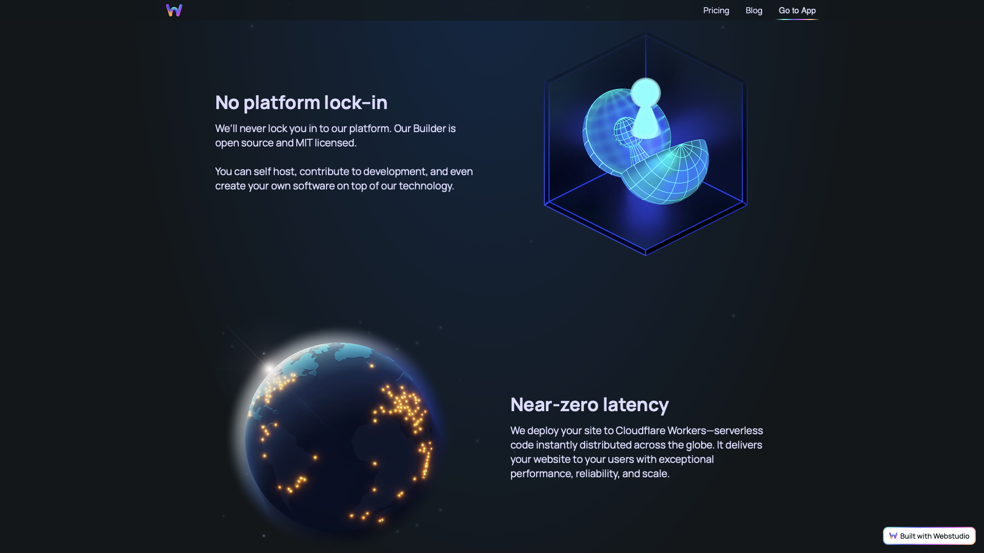The image size is (984, 553).
Task: Click the "No platform lock-in" heading
Action: (301, 102)
